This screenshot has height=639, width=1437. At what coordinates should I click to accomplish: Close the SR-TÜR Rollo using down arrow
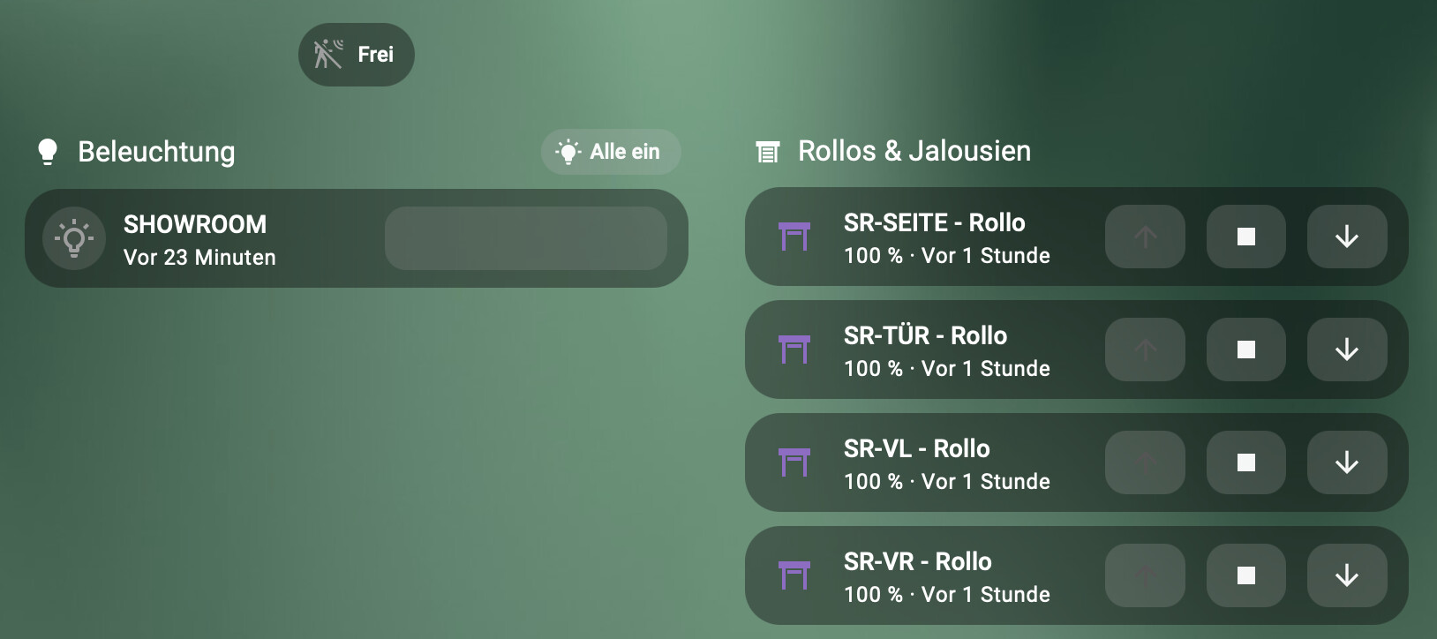point(1347,350)
